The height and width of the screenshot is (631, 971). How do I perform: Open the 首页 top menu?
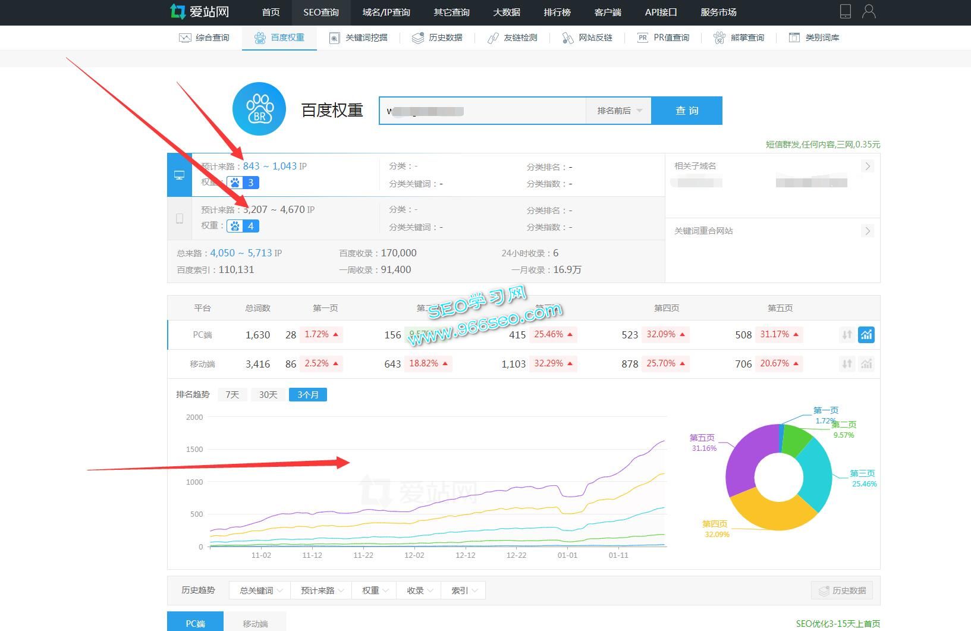(x=271, y=12)
